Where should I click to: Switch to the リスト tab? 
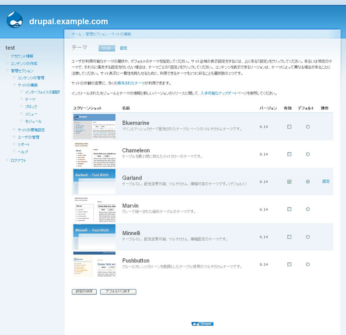[107, 48]
